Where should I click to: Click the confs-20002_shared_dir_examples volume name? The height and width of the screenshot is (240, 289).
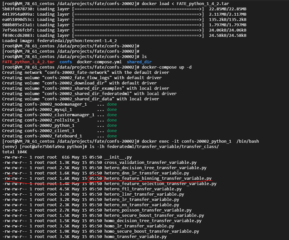click(x=83, y=88)
